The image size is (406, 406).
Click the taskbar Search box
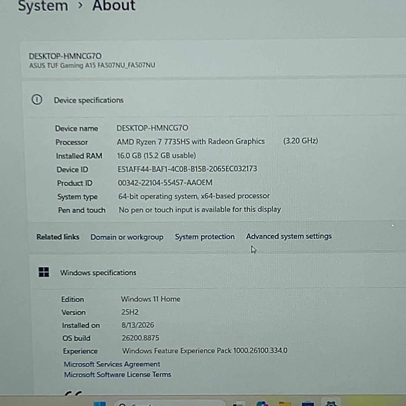pos(170,404)
